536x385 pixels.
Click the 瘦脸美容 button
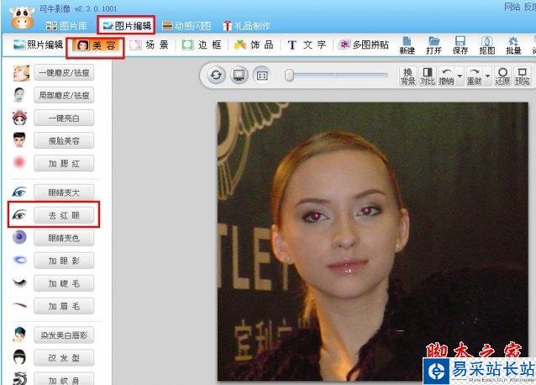64,140
